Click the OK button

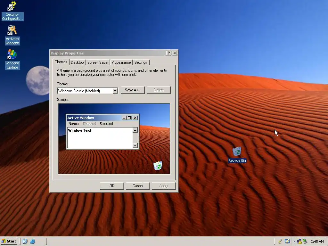[x=112, y=186]
